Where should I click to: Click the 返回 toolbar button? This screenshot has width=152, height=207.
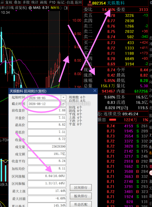(78, 2)
